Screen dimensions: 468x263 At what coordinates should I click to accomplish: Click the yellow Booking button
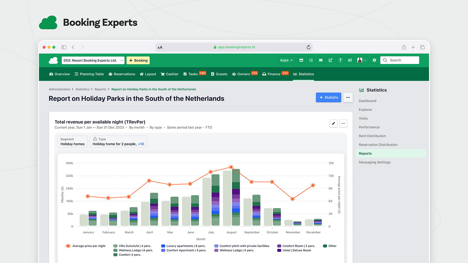click(138, 60)
